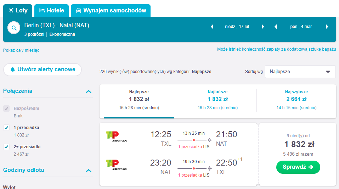
Task: Select the Najtańsze 1 832 zł option
Action: click(217, 100)
